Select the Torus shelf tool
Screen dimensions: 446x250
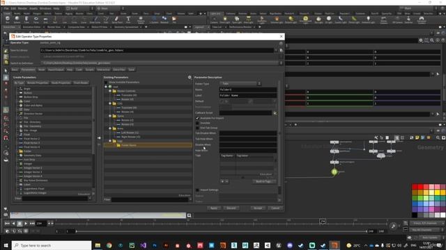point(36,19)
